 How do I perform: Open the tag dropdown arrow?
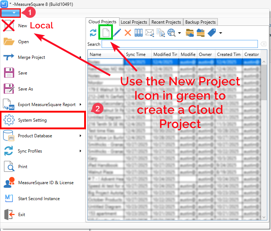220,33
